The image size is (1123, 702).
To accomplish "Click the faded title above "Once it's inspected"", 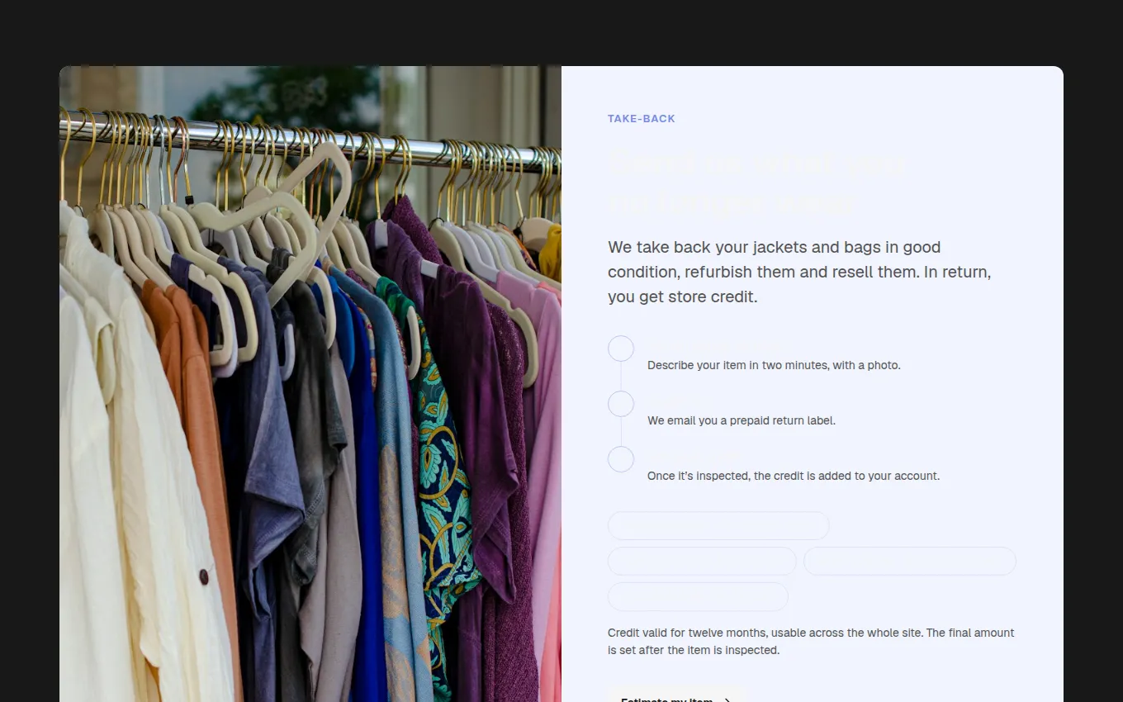I will (695, 454).
